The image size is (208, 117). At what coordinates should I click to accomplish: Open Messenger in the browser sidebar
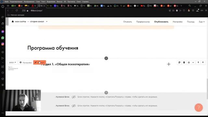[x=3, y=32]
